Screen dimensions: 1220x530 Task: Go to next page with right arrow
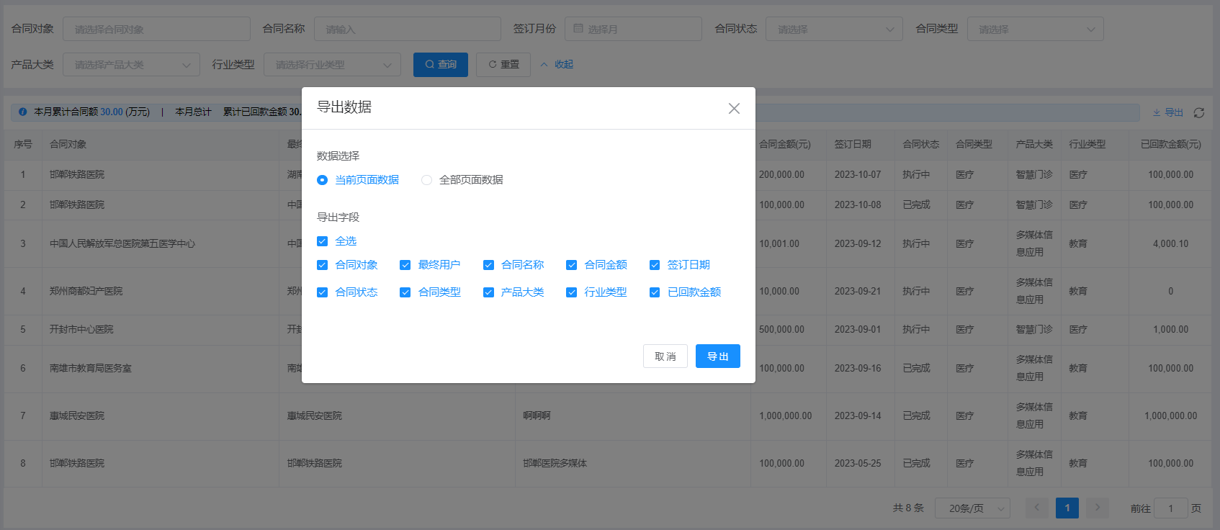pos(1097,508)
